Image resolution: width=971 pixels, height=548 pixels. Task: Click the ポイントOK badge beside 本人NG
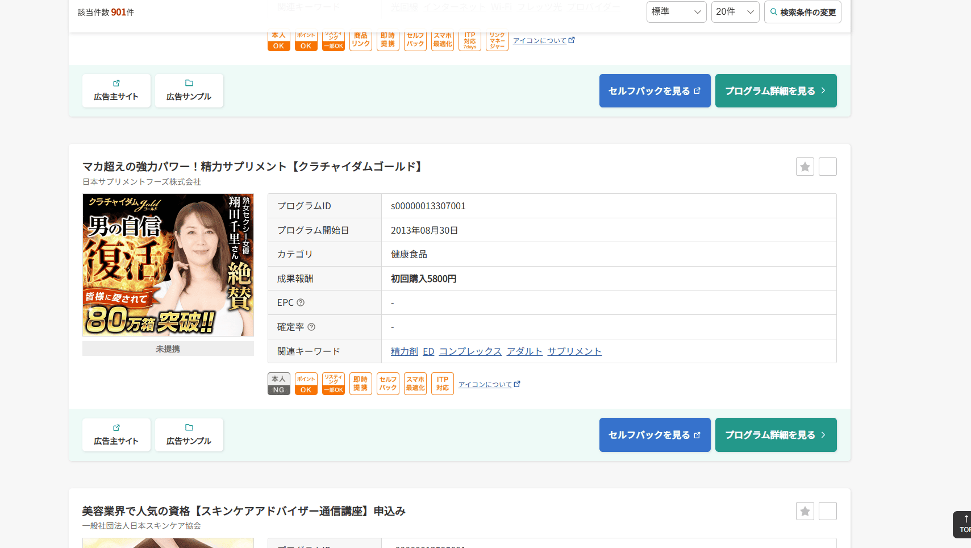306,384
